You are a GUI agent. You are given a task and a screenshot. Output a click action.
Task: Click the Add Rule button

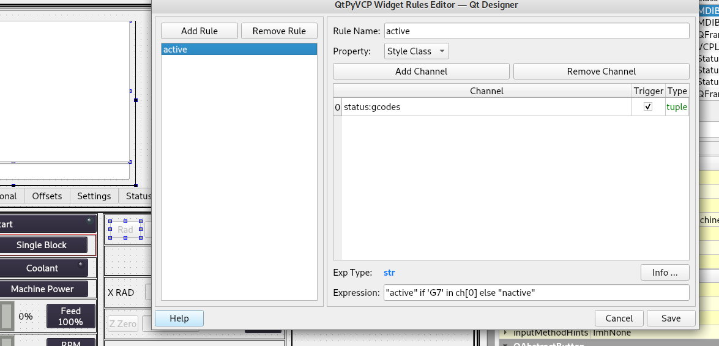pyautogui.click(x=199, y=31)
